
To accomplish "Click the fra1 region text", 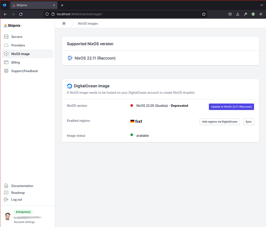I will pos(139,121).
